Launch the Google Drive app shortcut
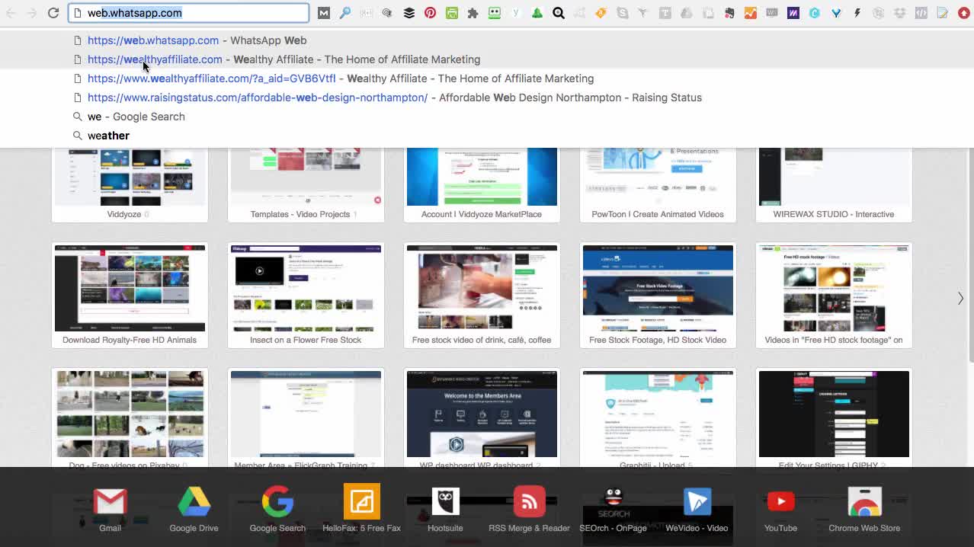The image size is (974, 547). pos(194,509)
